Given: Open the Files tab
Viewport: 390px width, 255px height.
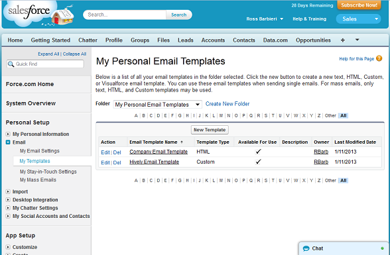Looking at the screenshot, I should click(163, 40).
